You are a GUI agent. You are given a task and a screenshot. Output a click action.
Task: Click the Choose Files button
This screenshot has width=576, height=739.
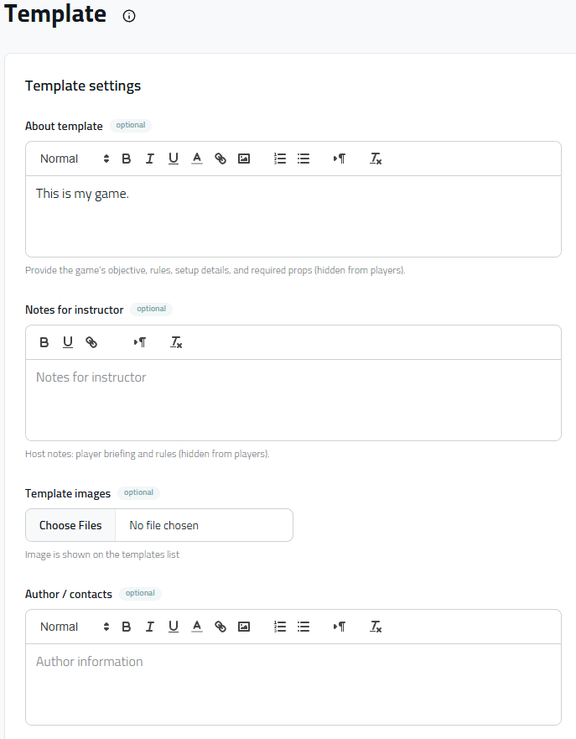point(70,525)
